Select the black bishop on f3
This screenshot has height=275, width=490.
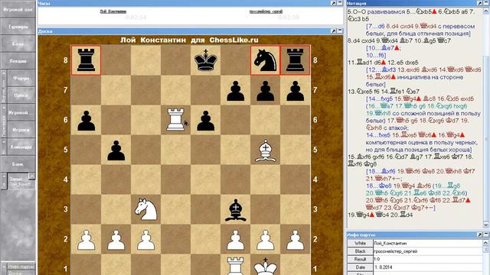tap(236, 209)
